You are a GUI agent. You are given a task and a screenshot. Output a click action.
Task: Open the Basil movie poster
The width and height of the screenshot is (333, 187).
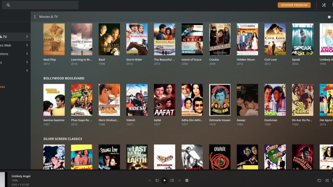(x=109, y=39)
